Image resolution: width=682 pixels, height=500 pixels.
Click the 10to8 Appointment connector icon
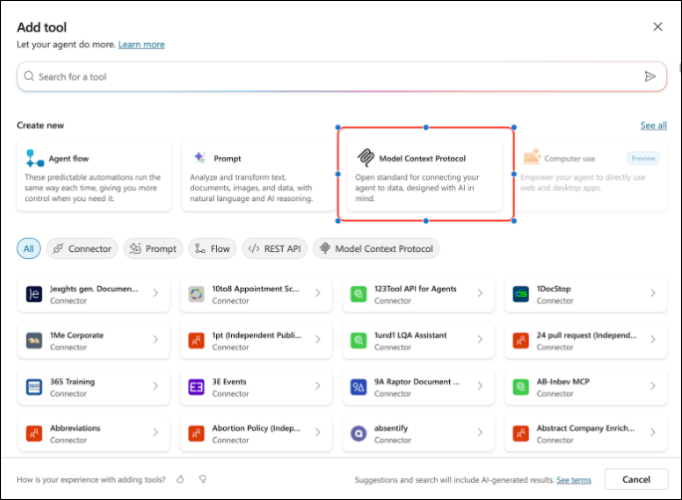tap(196, 294)
